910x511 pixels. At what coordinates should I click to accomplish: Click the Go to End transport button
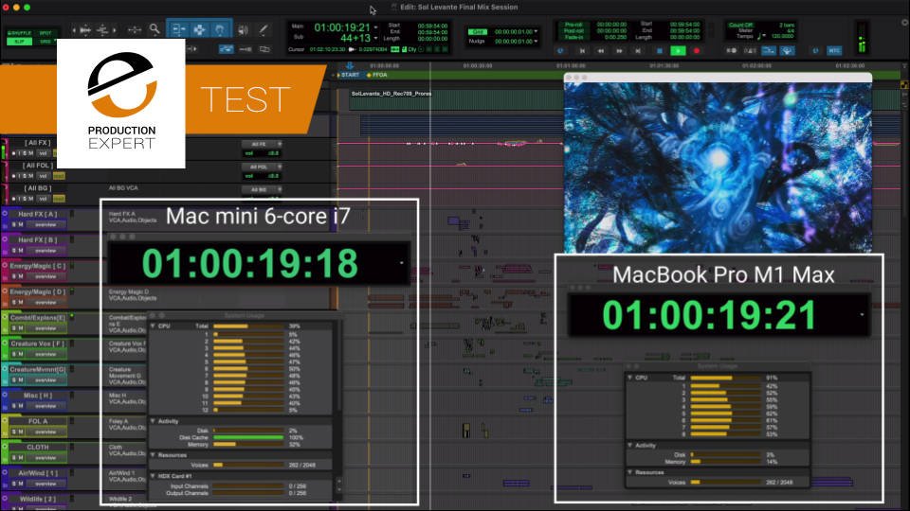[638, 51]
